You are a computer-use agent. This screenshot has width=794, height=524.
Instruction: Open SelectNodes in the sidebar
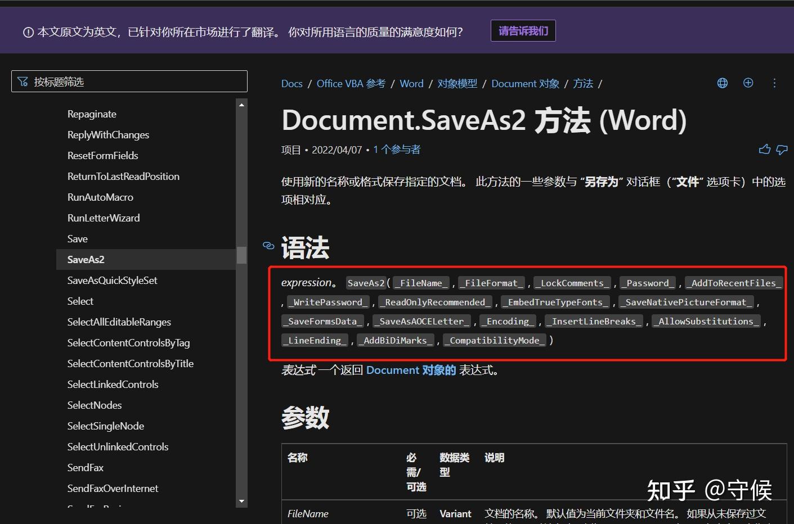pyautogui.click(x=95, y=405)
